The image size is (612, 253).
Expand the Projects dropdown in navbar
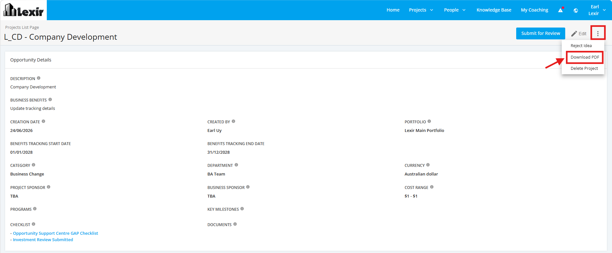421,10
